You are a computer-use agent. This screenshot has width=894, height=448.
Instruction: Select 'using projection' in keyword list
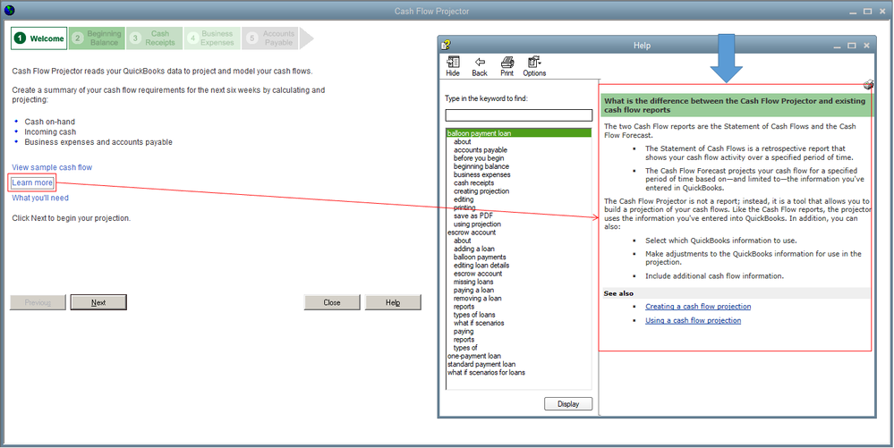pyautogui.click(x=478, y=224)
